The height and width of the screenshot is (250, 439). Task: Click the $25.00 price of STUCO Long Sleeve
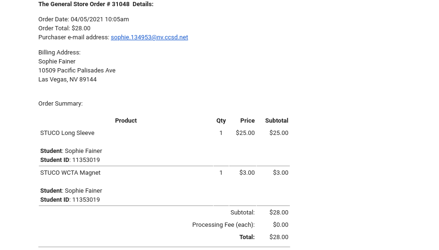pyautogui.click(x=245, y=133)
